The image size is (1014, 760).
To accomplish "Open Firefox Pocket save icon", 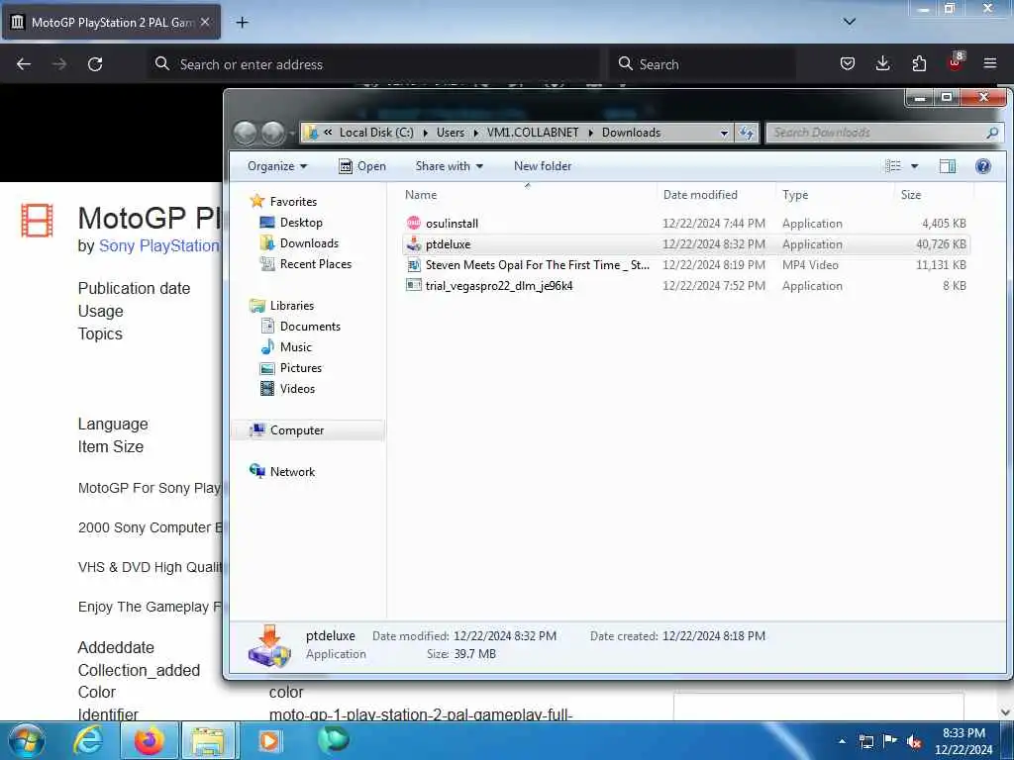I will pos(848,63).
